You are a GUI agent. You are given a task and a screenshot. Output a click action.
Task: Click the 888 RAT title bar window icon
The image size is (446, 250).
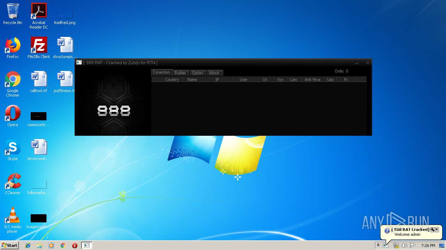(79, 62)
